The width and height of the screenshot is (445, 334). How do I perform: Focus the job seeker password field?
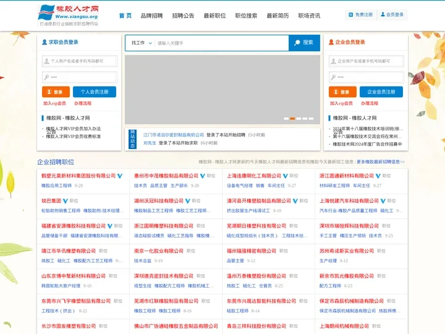coord(80,77)
